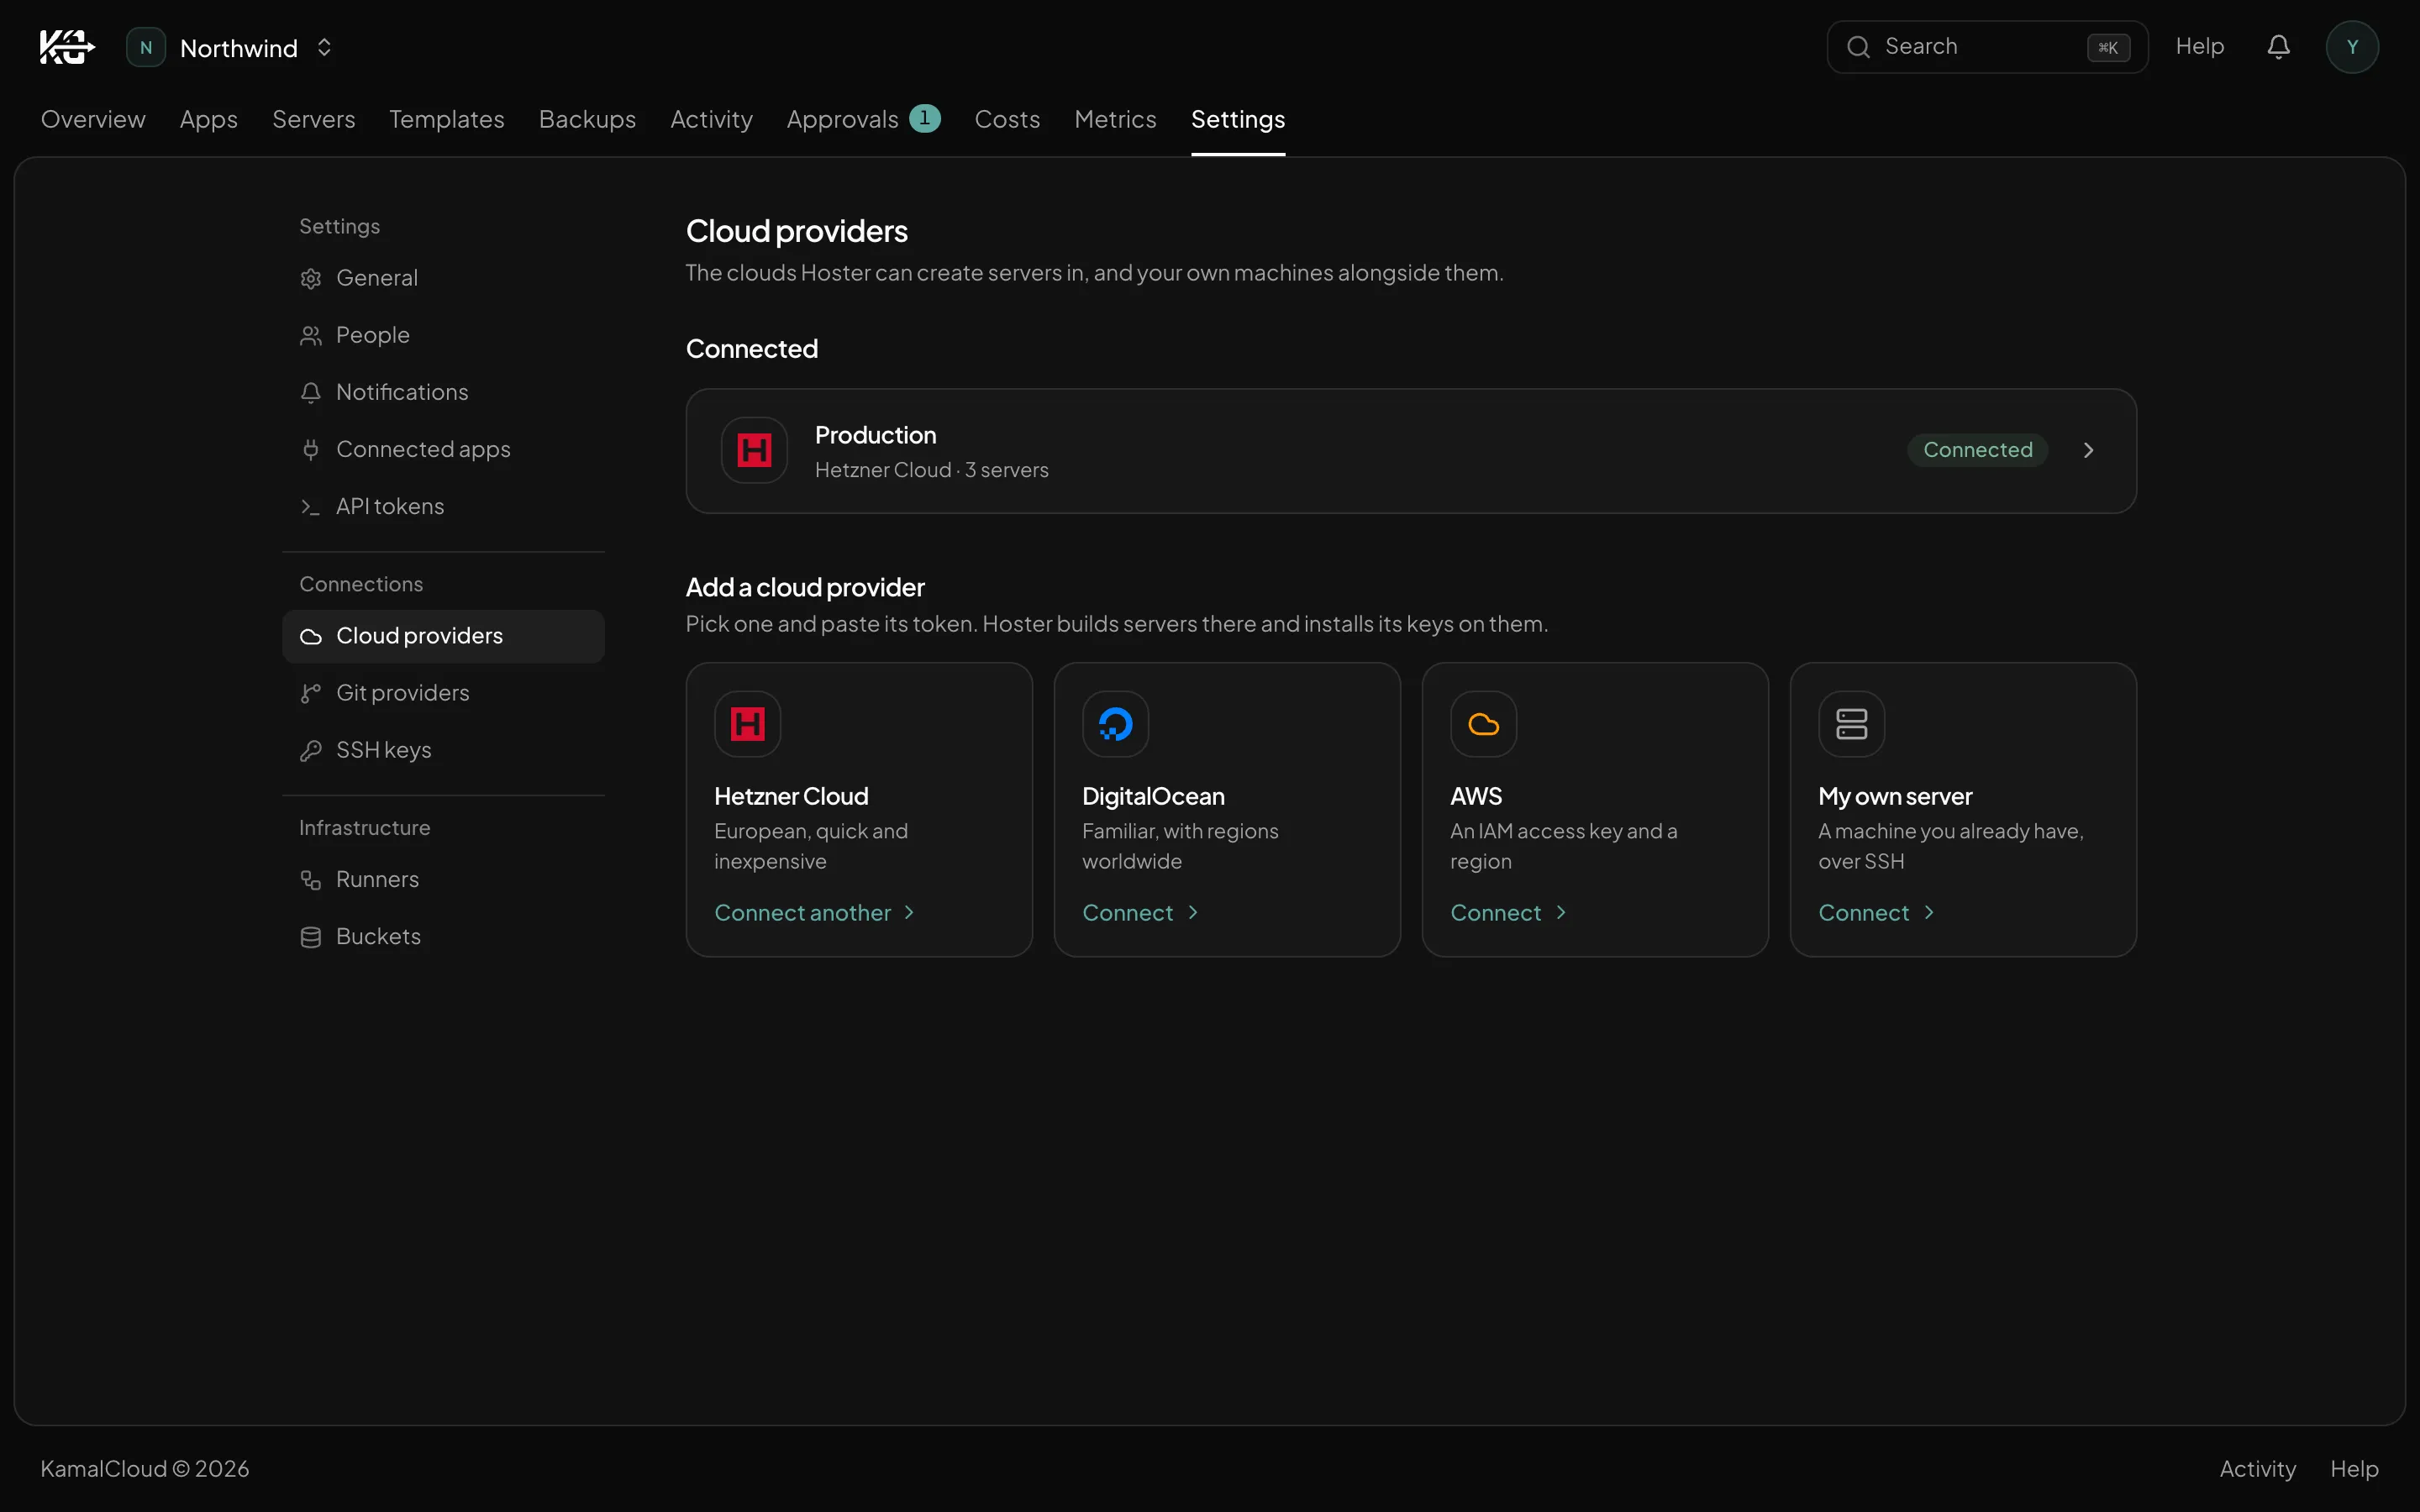2420x1512 pixels.
Task: Select Notifications in settings sidebar
Action: 443,393
